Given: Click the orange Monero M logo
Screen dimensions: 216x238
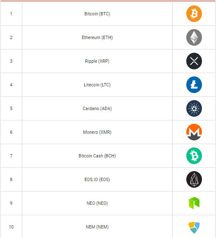Looking at the screenshot, I should (194, 132).
